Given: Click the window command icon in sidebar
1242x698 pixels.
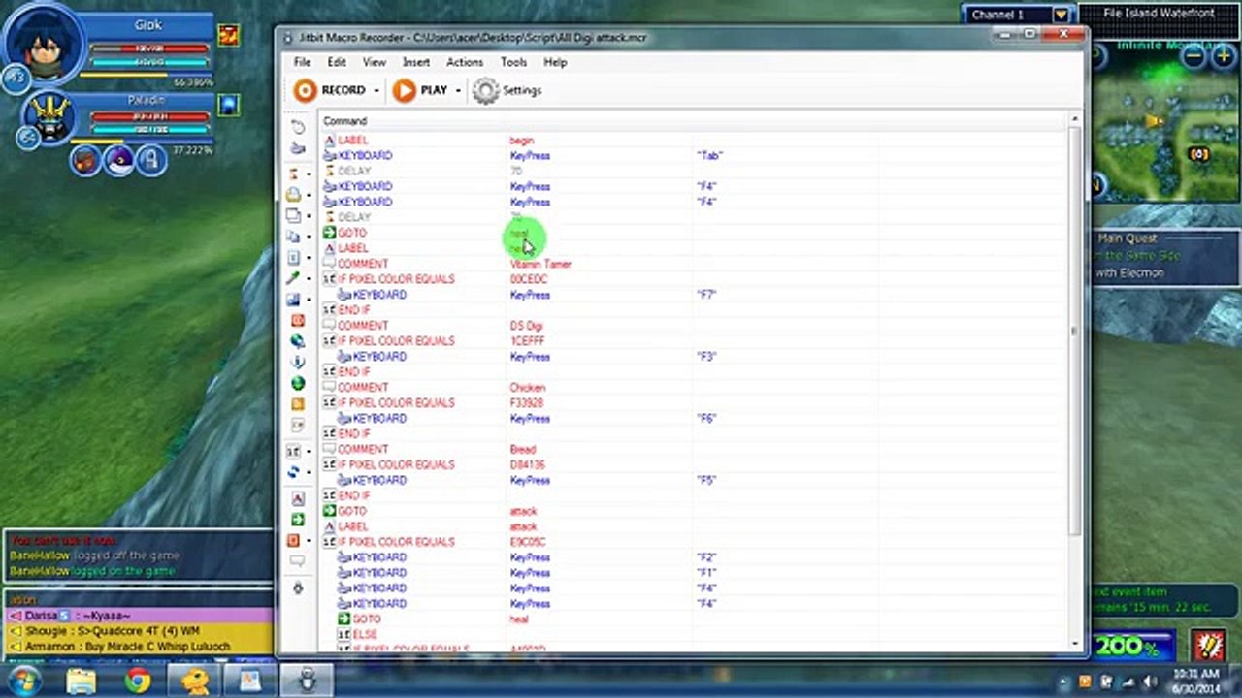Looking at the screenshot, I should click(294, 215).
